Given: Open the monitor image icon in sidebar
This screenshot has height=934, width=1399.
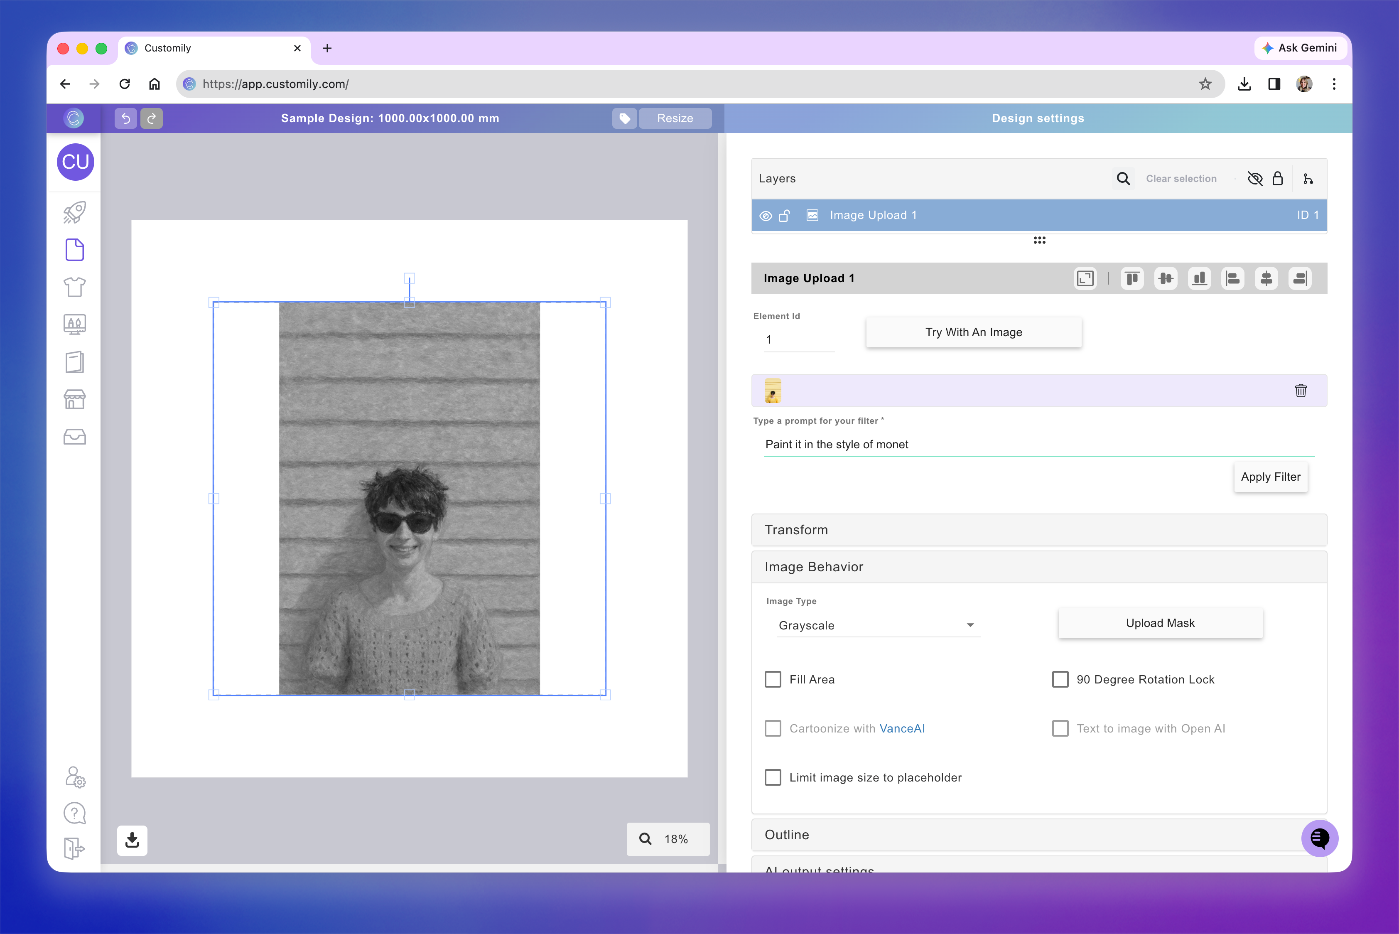Looking at the screenshot, I should [x=74, y=324].
